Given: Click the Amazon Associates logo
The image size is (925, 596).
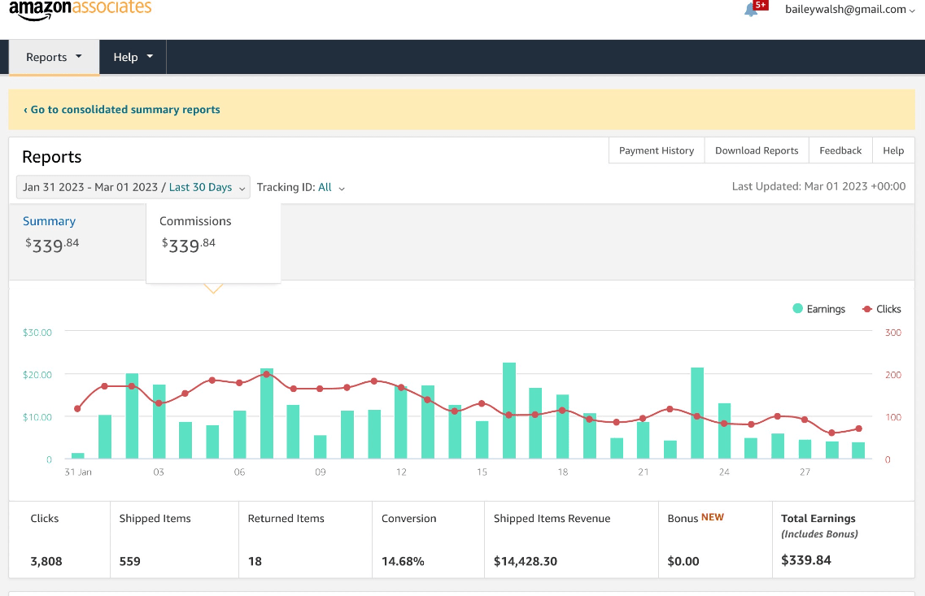Looking at the screenshot, I should [x=80, y=9].
